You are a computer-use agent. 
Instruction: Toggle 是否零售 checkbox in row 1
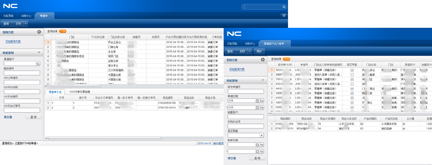(352, 70)
